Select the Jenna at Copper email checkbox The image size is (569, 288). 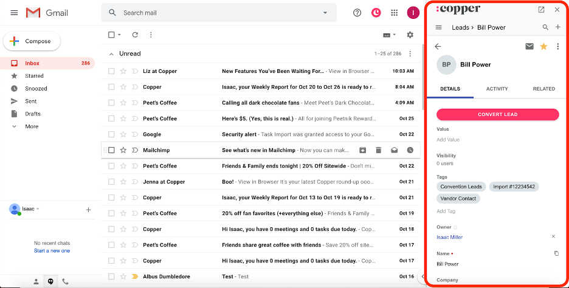pyautogui.click(x=111, y=182)
